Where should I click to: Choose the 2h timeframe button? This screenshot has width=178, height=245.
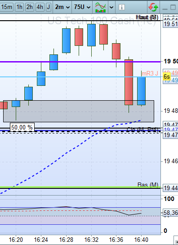coord(30,7)
